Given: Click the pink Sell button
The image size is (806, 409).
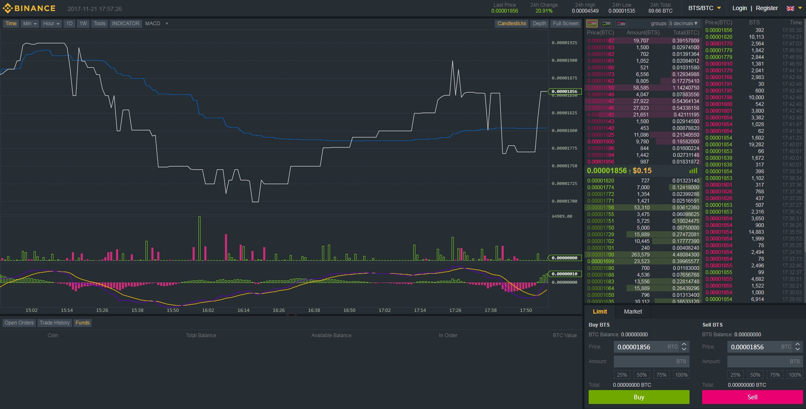Looking at the screenshot, I should (753, 397).
